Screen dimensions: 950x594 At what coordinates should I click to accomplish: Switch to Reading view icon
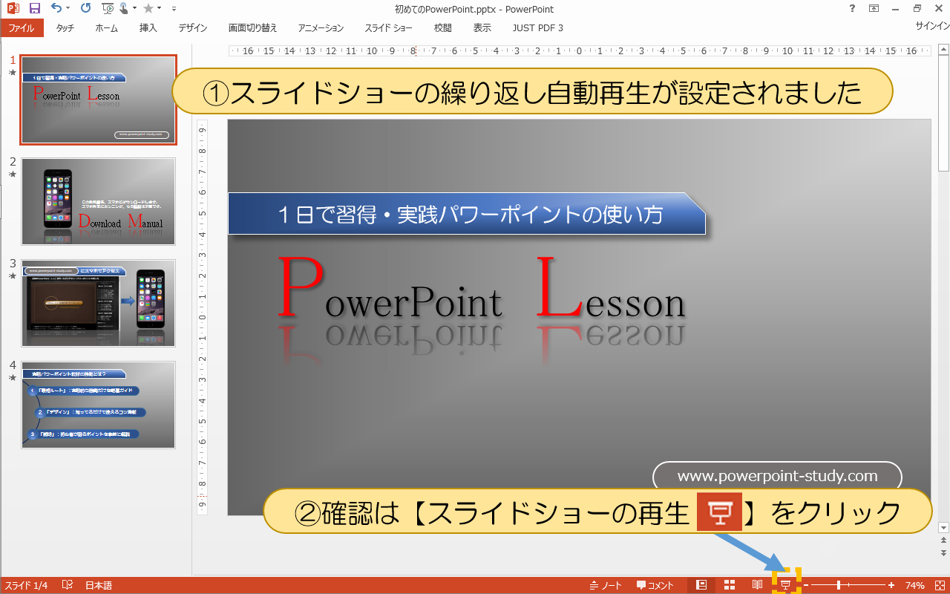[758, 585]
